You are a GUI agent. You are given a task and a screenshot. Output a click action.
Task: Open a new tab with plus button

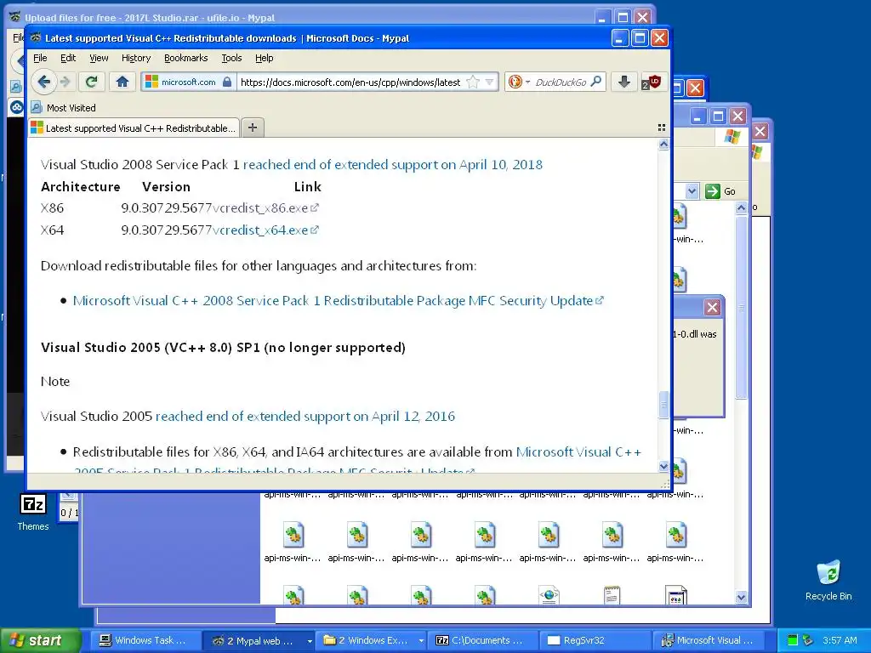point(252,128)
